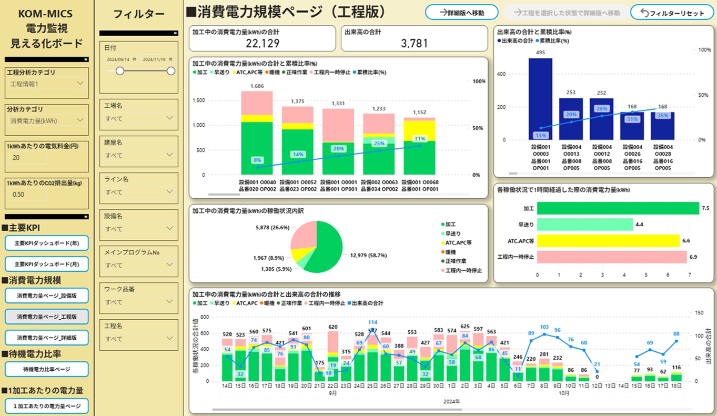Screen dimensions: 717x416
Task: Open the calendar picker for end date 2024/11/19
Action: coord(171,59)
